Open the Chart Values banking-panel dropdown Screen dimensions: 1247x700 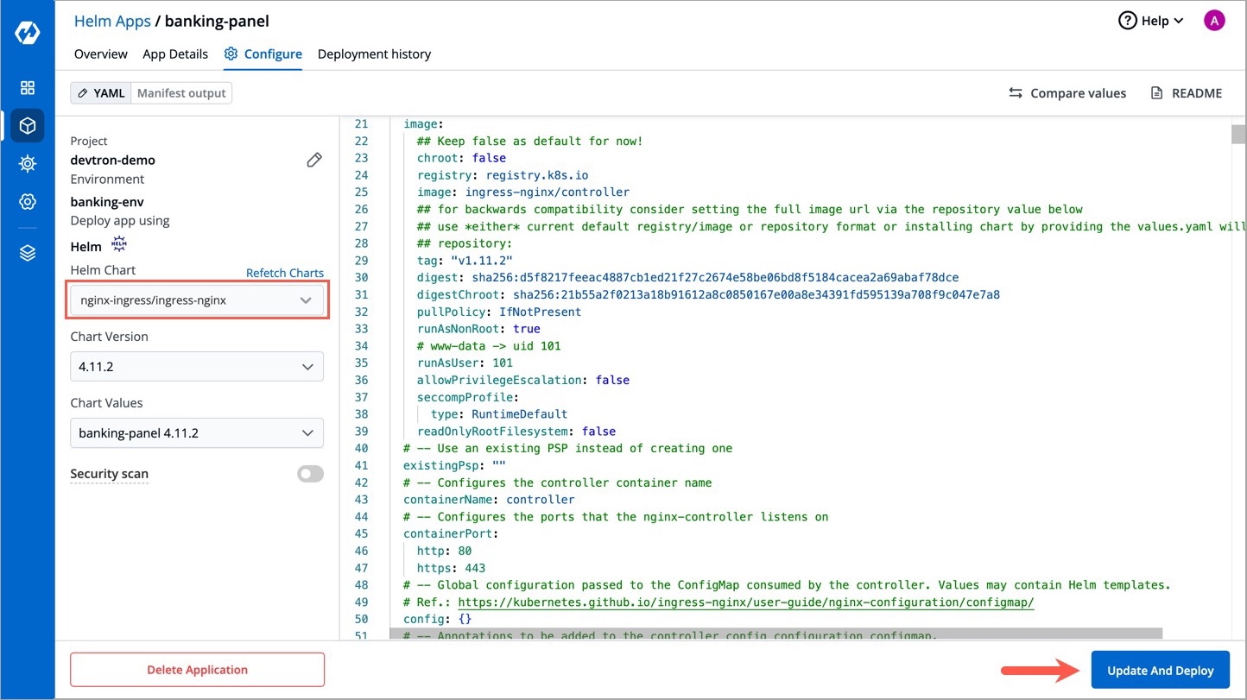point(197,433)
